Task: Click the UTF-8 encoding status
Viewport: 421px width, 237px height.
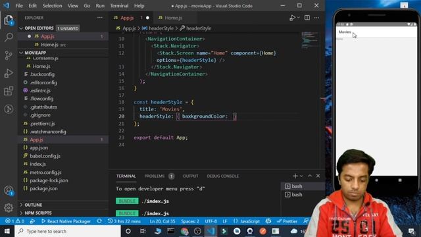Action: click(x=210, y=221)
